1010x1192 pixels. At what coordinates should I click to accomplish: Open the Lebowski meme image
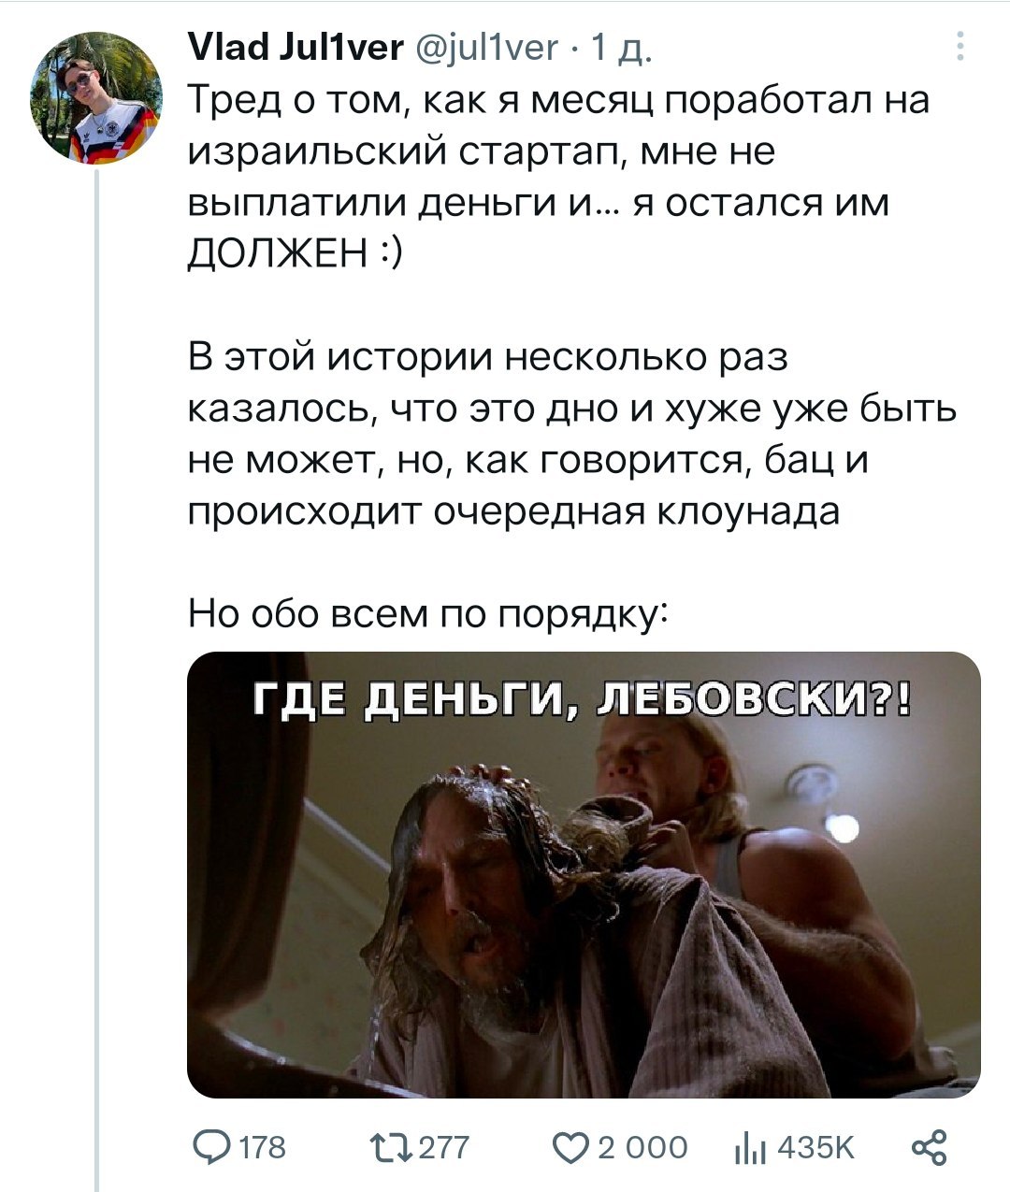pyautogui.click(x=584, y=874)
